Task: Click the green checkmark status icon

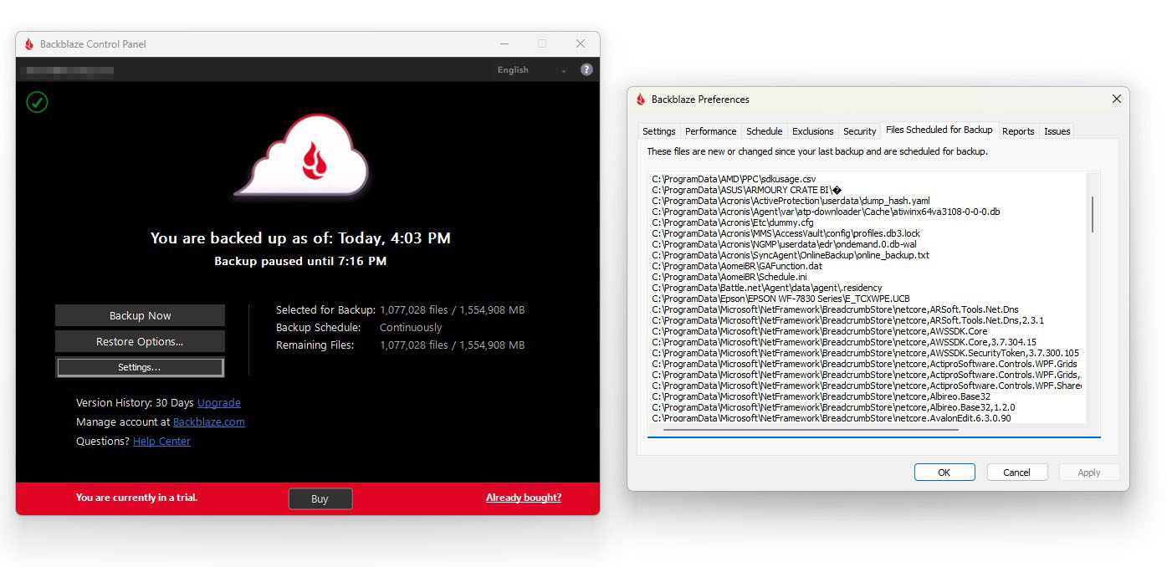Action: [x=37, y=102]
